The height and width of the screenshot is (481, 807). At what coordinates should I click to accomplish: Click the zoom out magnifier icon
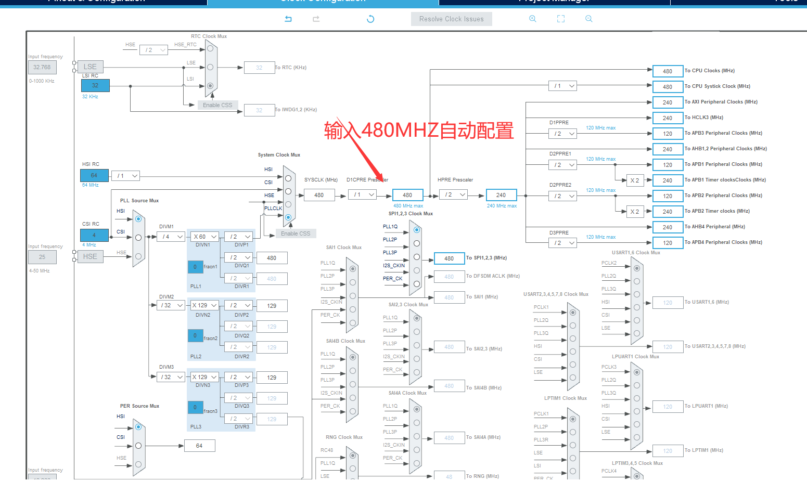click(588, 19)
